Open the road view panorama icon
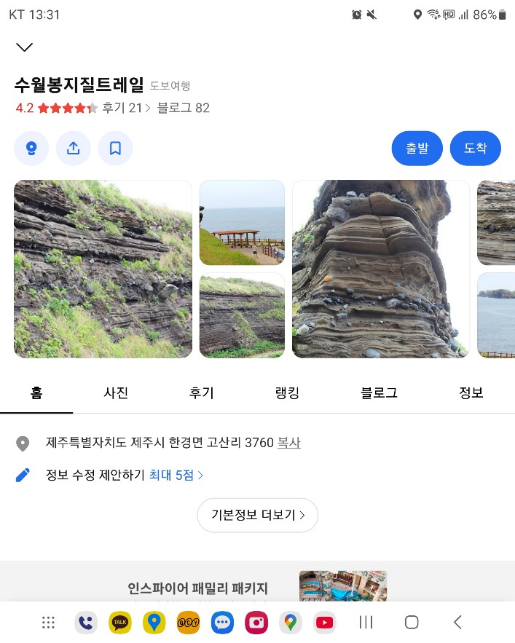 [31, 149]
